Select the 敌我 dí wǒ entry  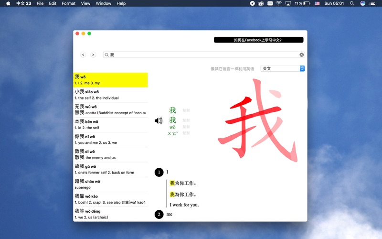110,154
